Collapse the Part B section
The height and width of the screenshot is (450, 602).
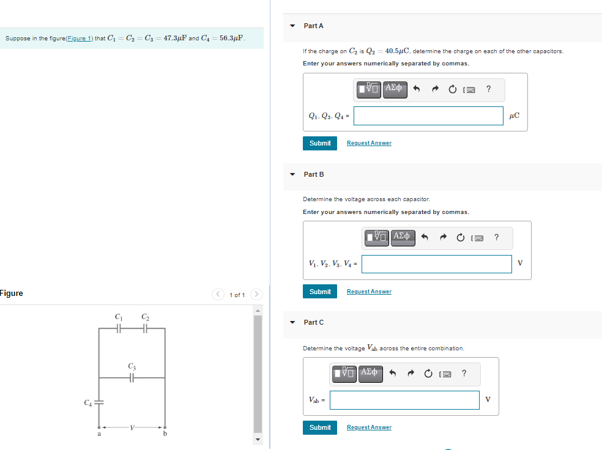tap(292, 174)
